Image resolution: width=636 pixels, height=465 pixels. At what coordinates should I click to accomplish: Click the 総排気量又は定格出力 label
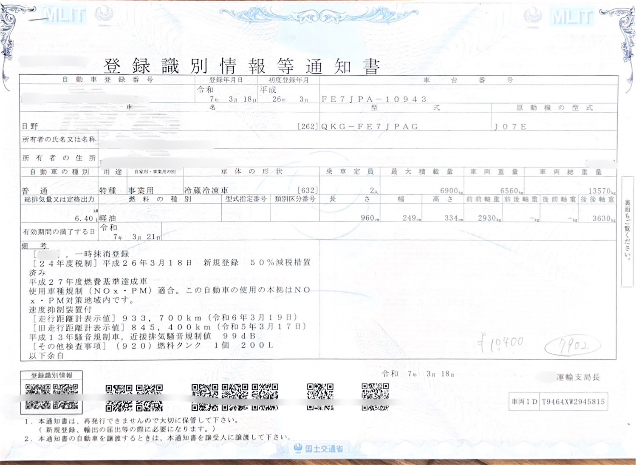click(59, 199)
